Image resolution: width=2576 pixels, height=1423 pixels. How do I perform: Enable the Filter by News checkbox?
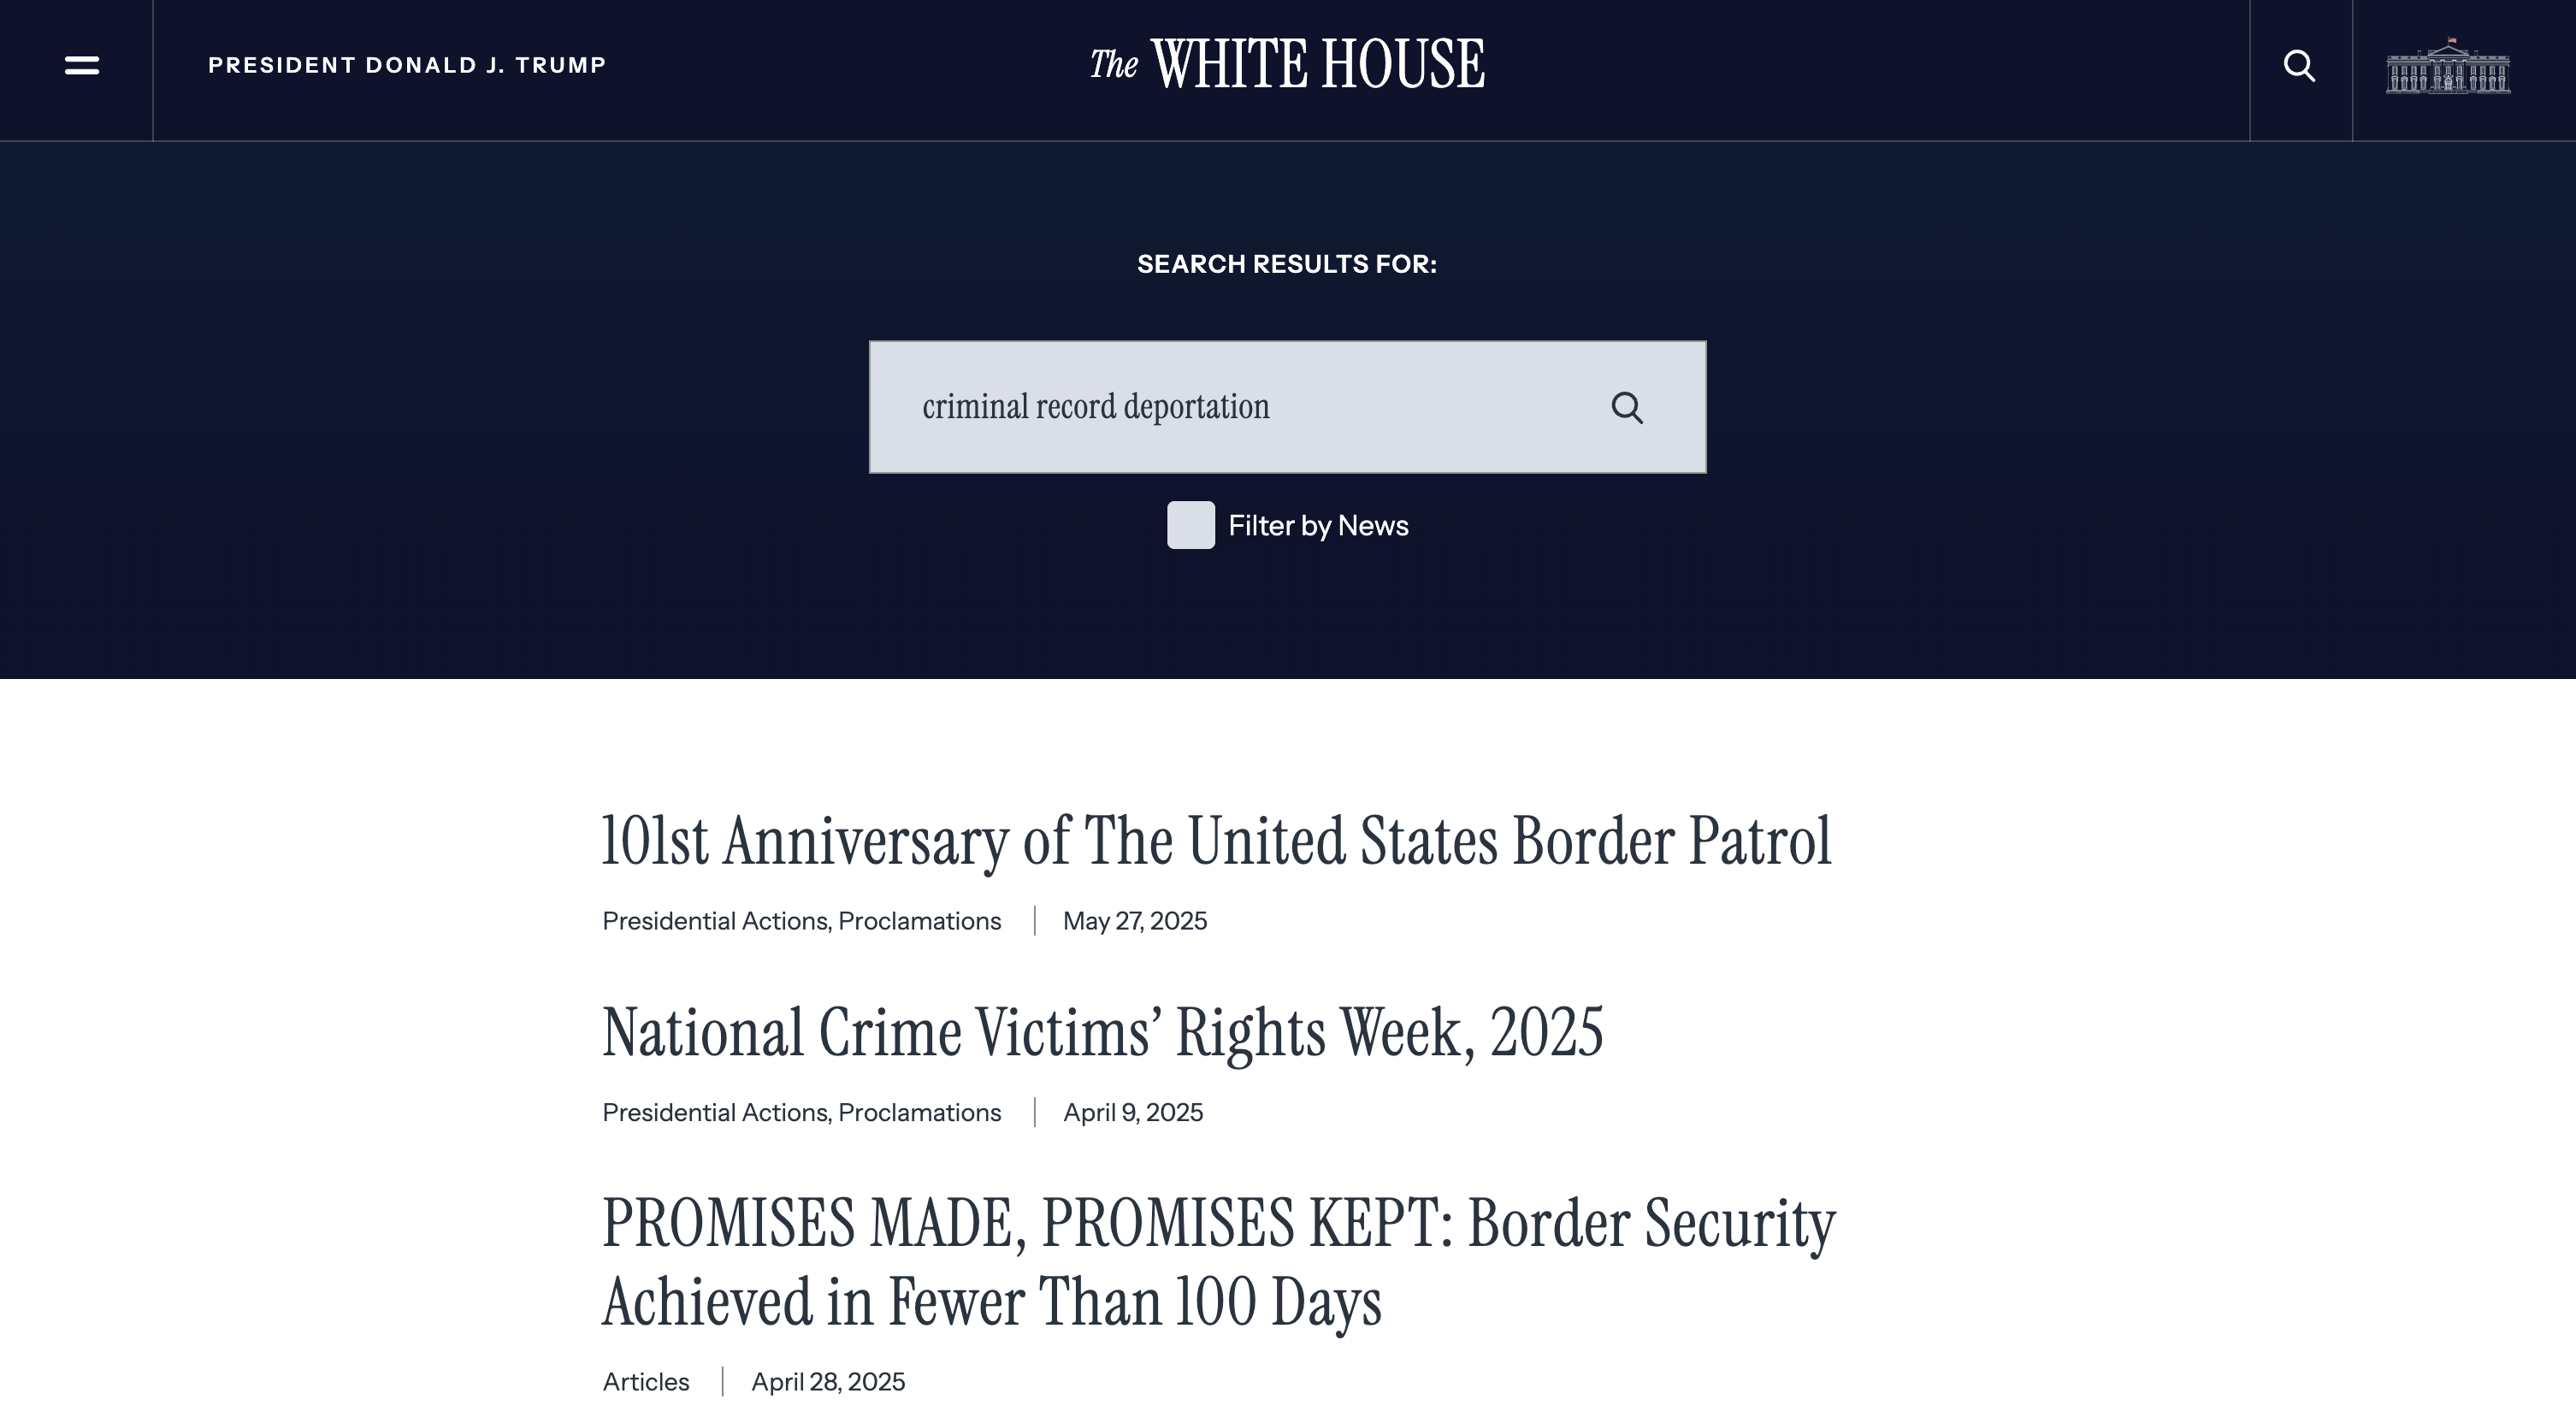point(1190,525)
